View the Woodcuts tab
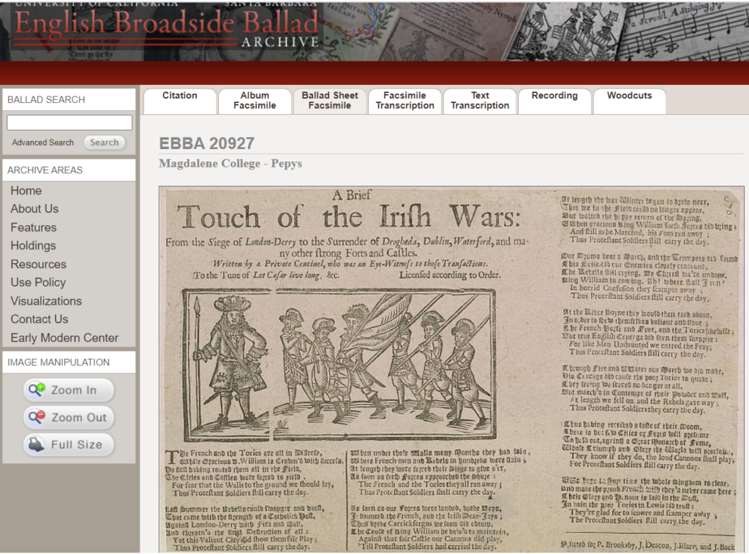 pyautogui.click(x=629, y=101)
